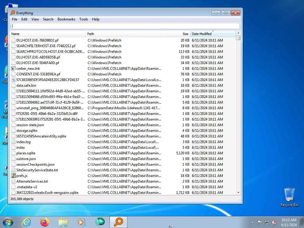Launch Firefox from the taskbar
The image size is (304, 228).
(x=45, y=222)
